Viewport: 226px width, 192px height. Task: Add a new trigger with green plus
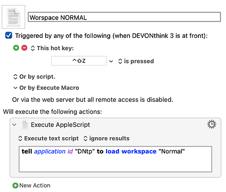click(16, 48)
